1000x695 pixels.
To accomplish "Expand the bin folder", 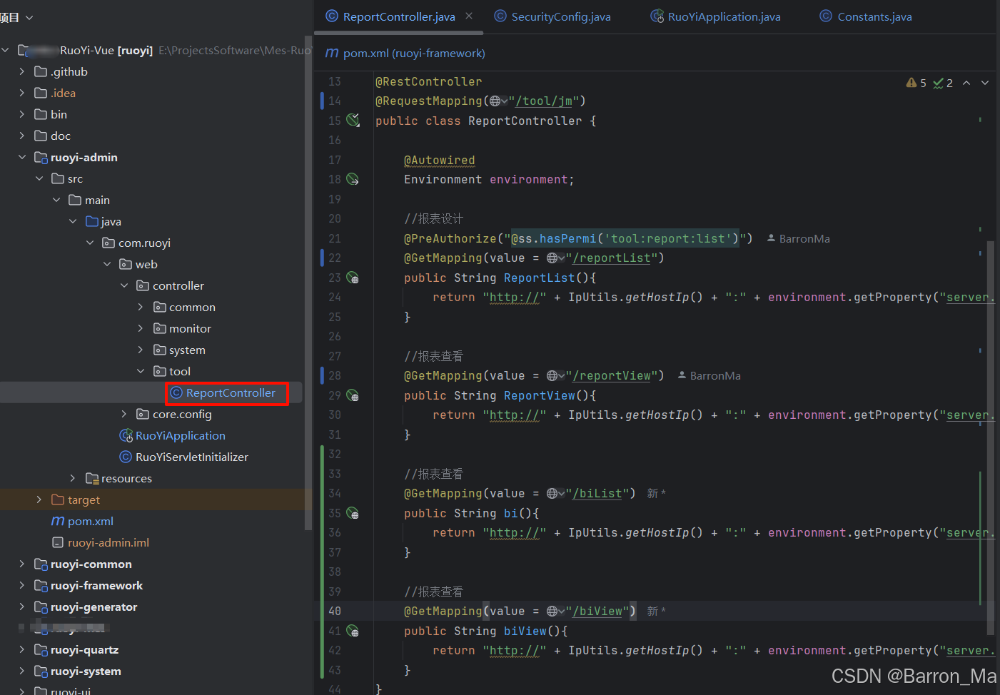I will 22,114.
